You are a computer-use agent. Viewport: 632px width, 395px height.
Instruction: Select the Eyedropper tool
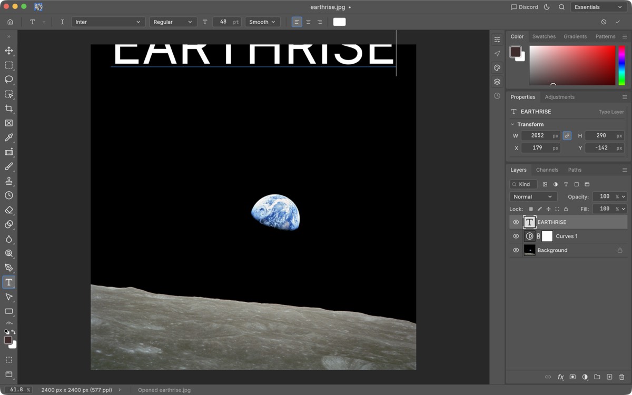pos(9,137)
